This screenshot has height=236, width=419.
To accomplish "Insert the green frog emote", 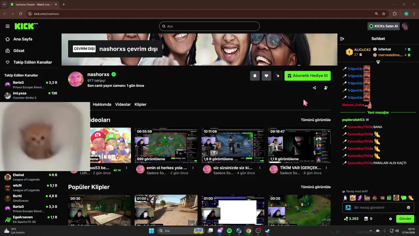I will 403,198.
